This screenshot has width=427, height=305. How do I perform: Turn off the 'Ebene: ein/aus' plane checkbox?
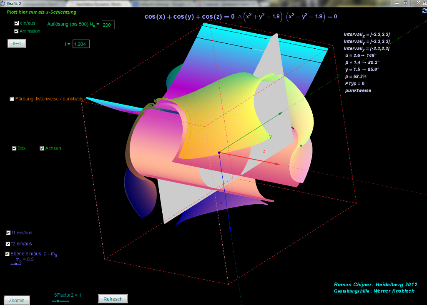(x=8, y=254)
